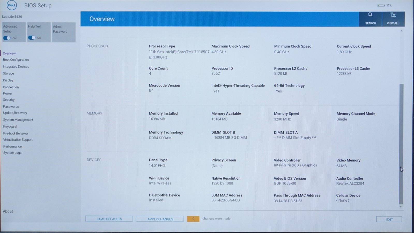This screenshot has height=233, width=414.
Task: Click Core Count value 4
Action: (x=150, y=73)
